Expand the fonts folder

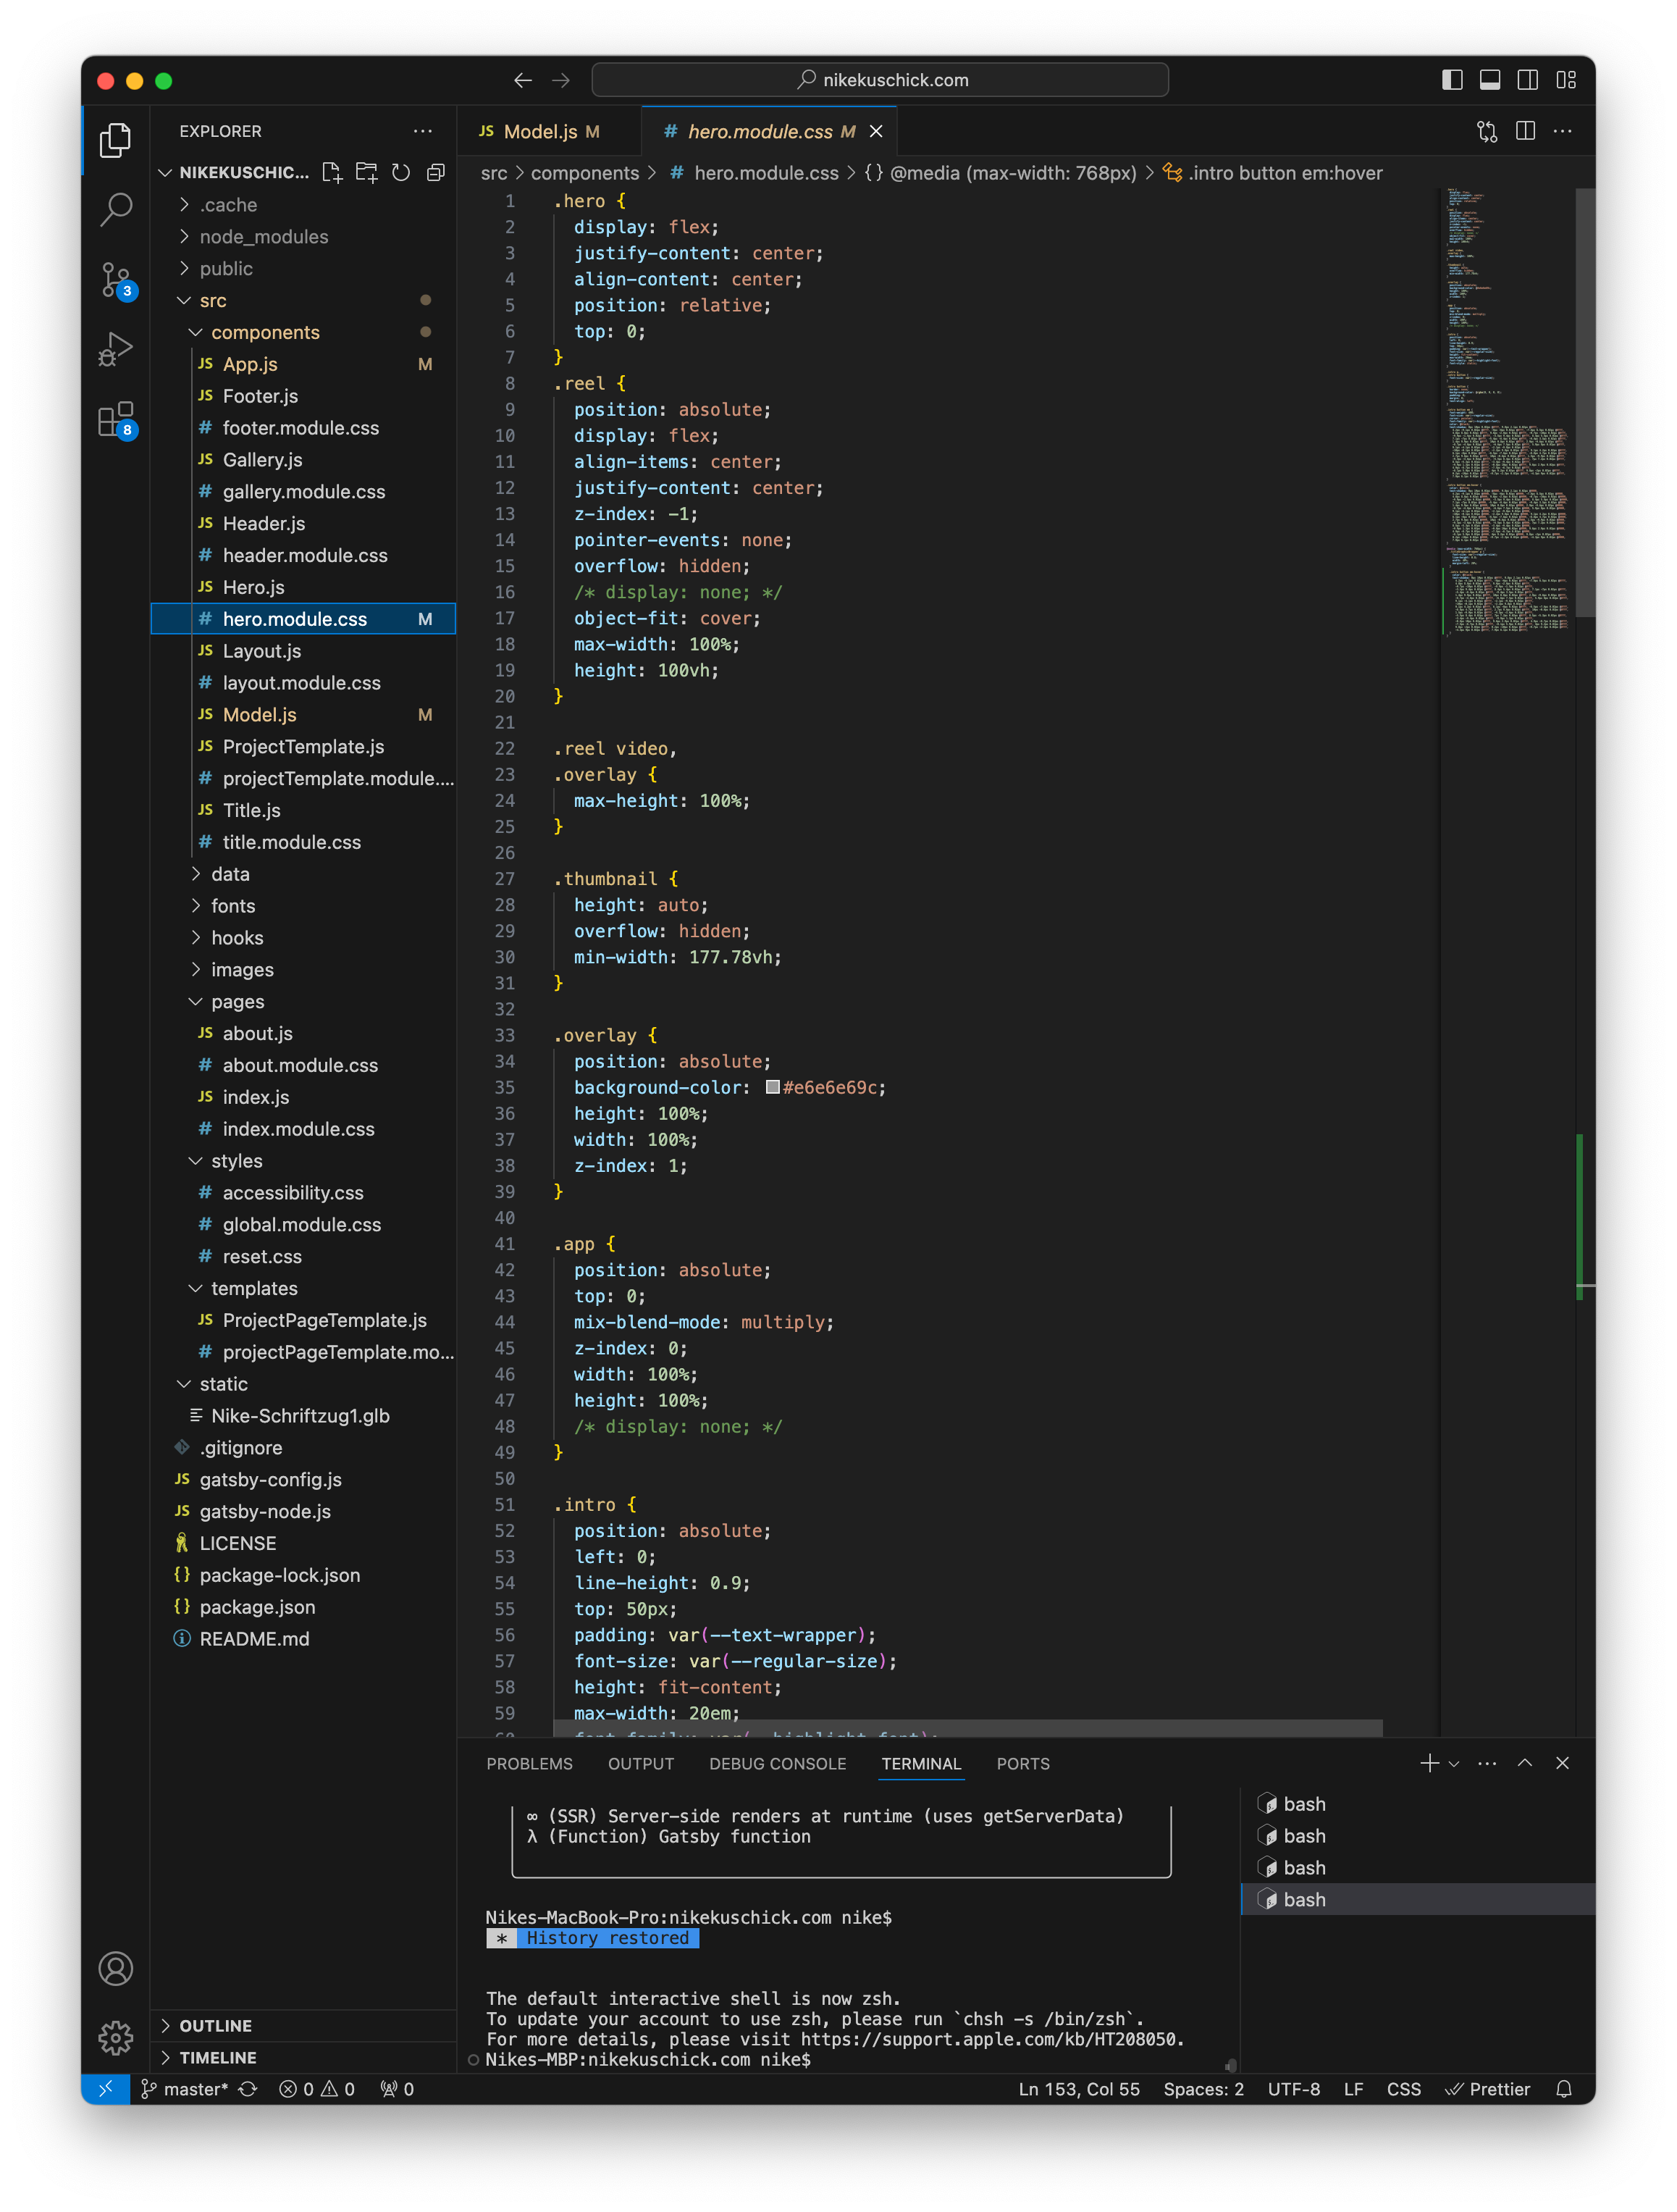[x=304, y=906]
